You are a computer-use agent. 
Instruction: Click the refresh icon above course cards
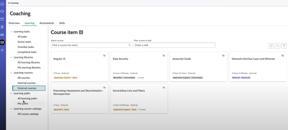pyautogui.click(x=271, y=46)
